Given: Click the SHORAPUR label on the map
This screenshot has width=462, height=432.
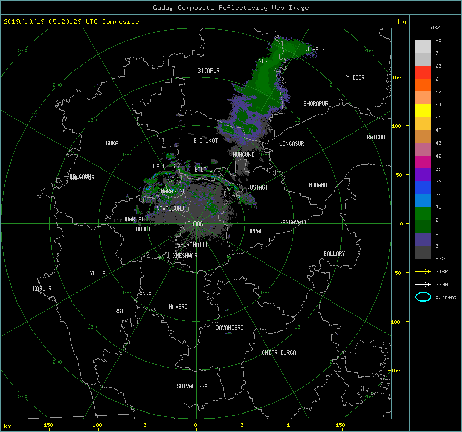Looking at the screenshot, I should pos(316,104).
